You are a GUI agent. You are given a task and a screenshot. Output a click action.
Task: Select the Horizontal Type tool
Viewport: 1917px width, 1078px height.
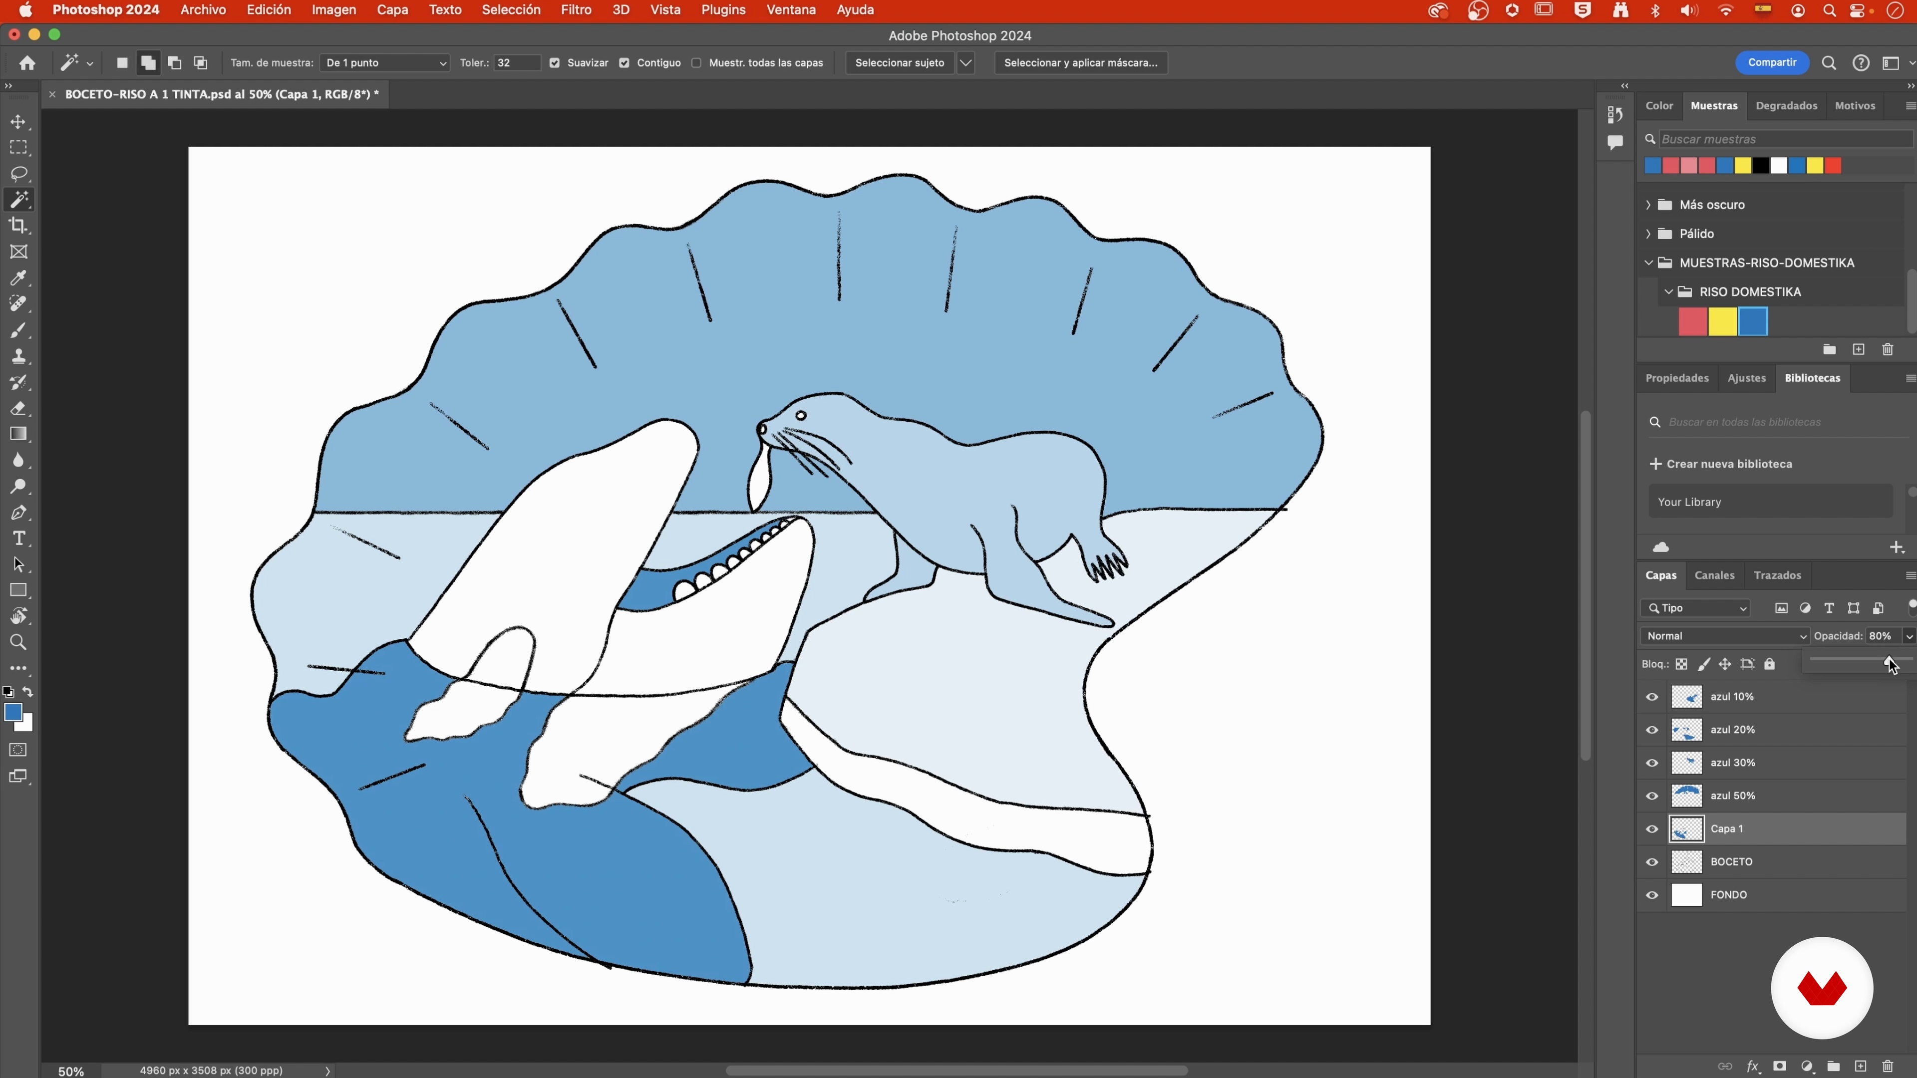18,538
